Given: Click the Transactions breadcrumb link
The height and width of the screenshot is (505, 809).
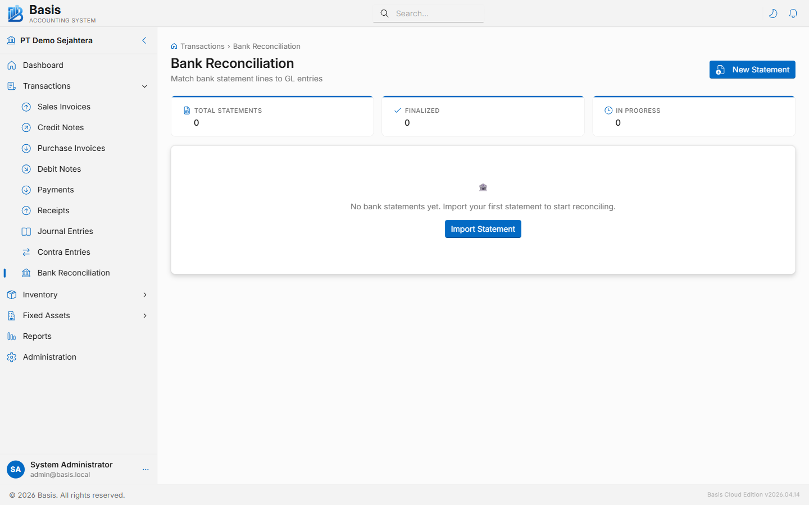Looking at the screenshot, I should tap(202, 47).
